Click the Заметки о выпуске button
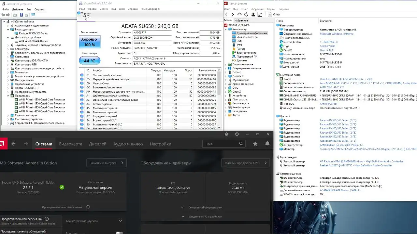 [x=106, y=163]
